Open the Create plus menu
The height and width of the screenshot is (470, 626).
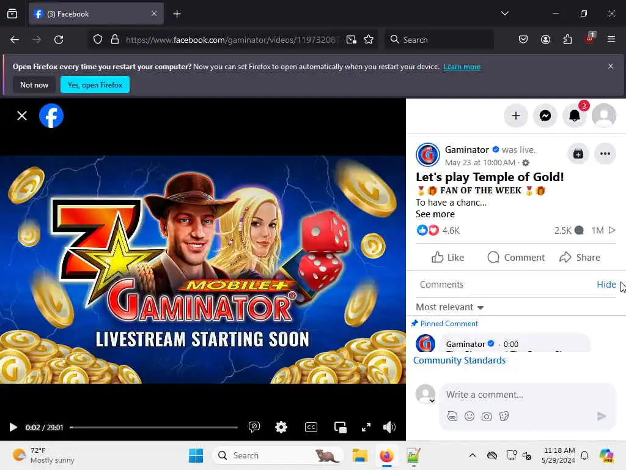(x=516, y=116)
